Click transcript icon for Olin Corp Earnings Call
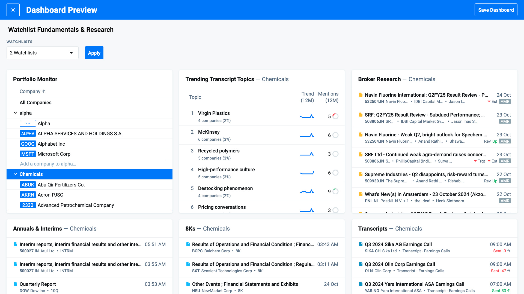The width and height of the screenshot is (524, 294). (361, 264)
